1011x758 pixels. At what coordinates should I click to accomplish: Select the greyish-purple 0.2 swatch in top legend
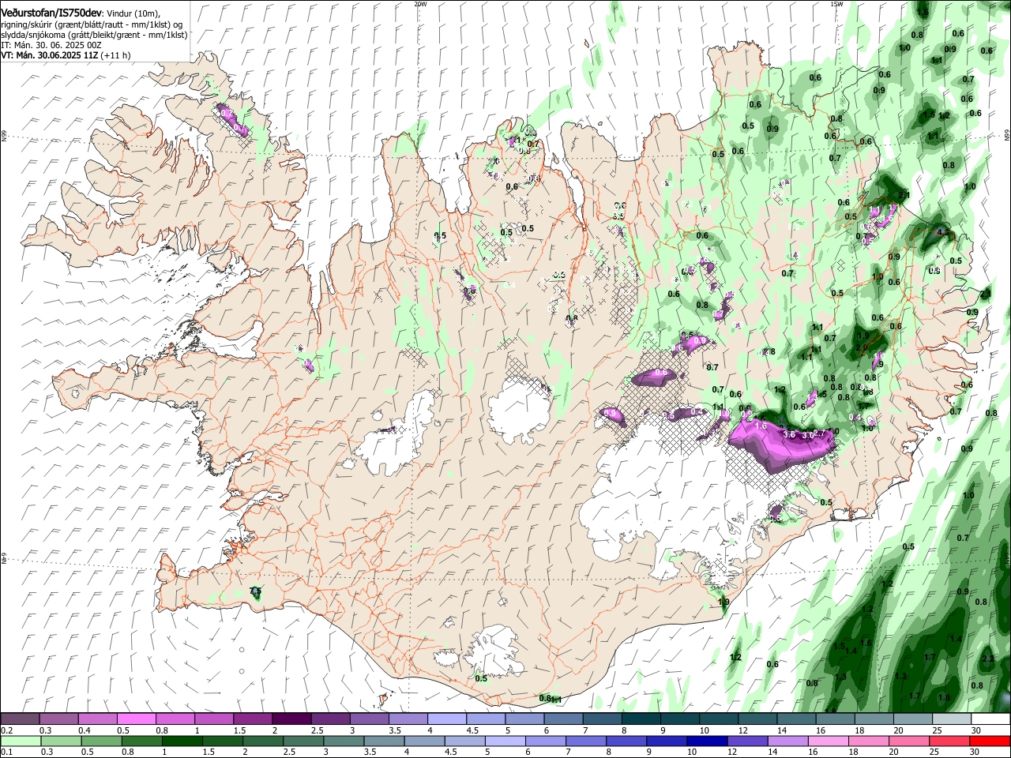coord(20,719)
